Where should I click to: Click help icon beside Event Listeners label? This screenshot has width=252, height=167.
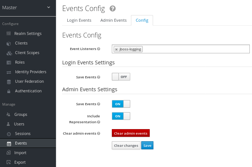pyautogui.click(x=99, y=49)
